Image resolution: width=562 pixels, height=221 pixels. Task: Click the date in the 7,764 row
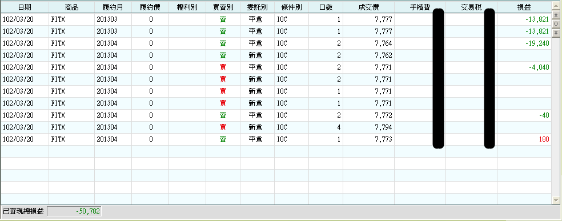tap(18, 43)
